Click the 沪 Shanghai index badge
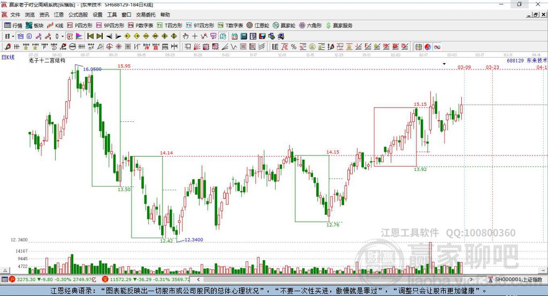This screenshot has height=296, width=548. [x=12, y=279]
